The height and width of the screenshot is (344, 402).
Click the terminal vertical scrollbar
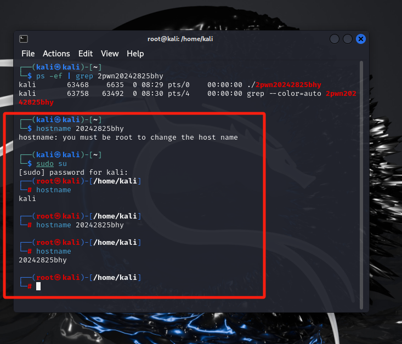[x=361, y=185]
